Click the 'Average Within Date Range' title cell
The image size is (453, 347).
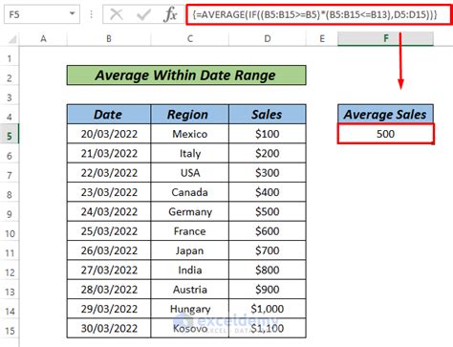point(186,76)
